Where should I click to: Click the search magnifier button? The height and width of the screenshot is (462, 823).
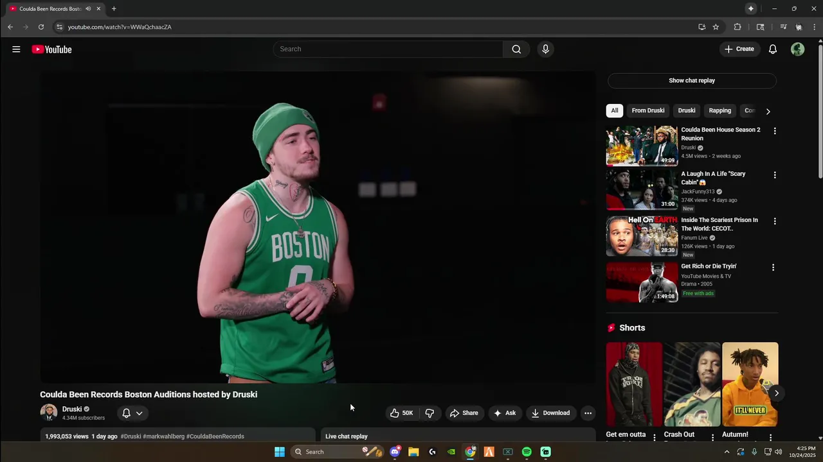516,49
